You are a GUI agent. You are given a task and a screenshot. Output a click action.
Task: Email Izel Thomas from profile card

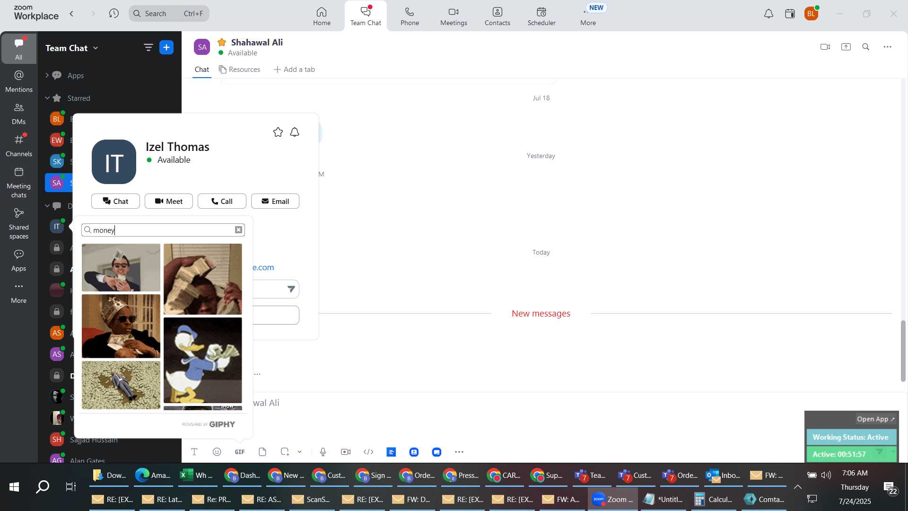point(275,201)
